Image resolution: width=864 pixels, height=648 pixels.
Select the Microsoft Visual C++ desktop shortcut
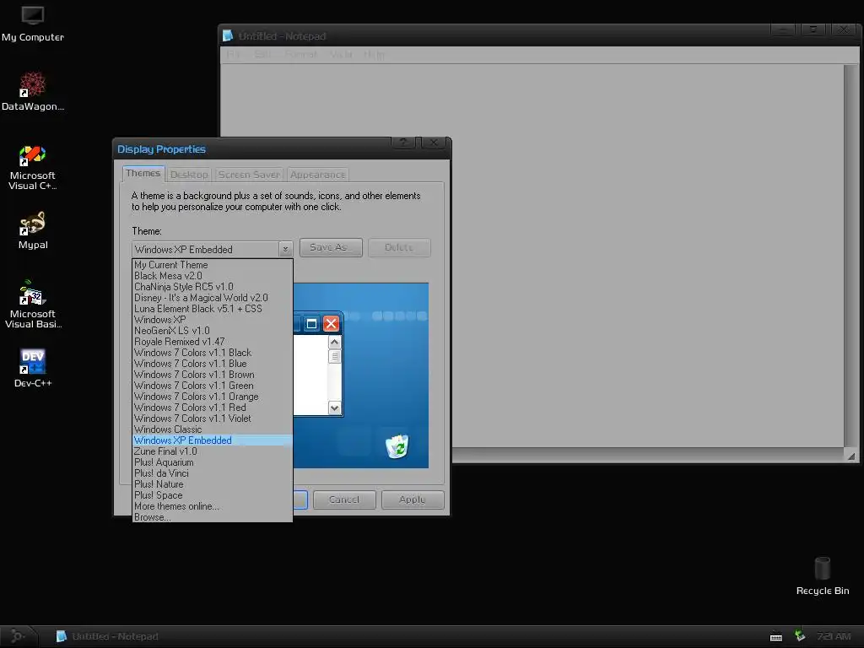click(33, 168)
